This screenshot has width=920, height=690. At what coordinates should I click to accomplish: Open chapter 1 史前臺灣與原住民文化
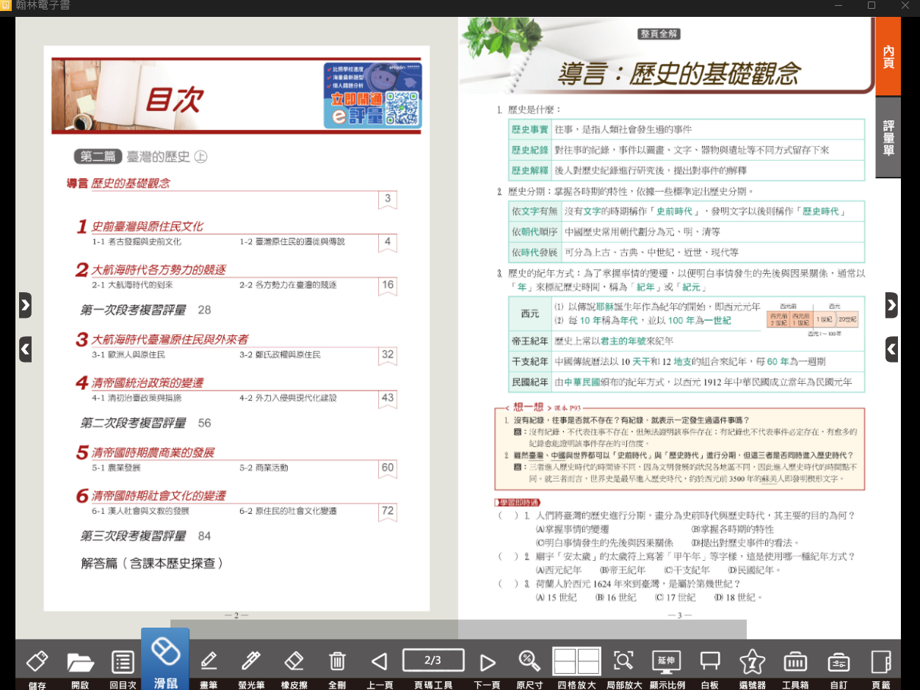pyautogui.click(x=140, y=227)
